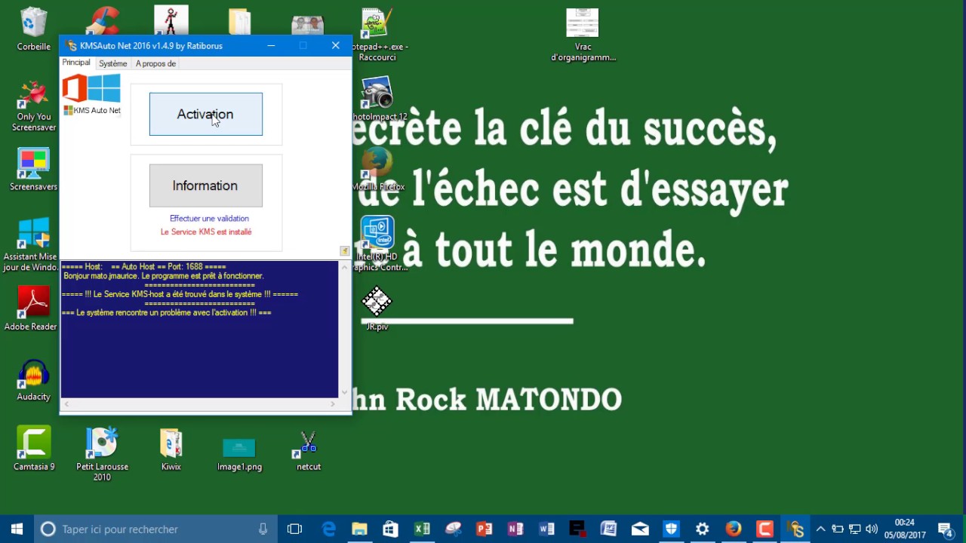
Task: Open Microsoft Edge from the taskbar
Action: pos(328,529)
